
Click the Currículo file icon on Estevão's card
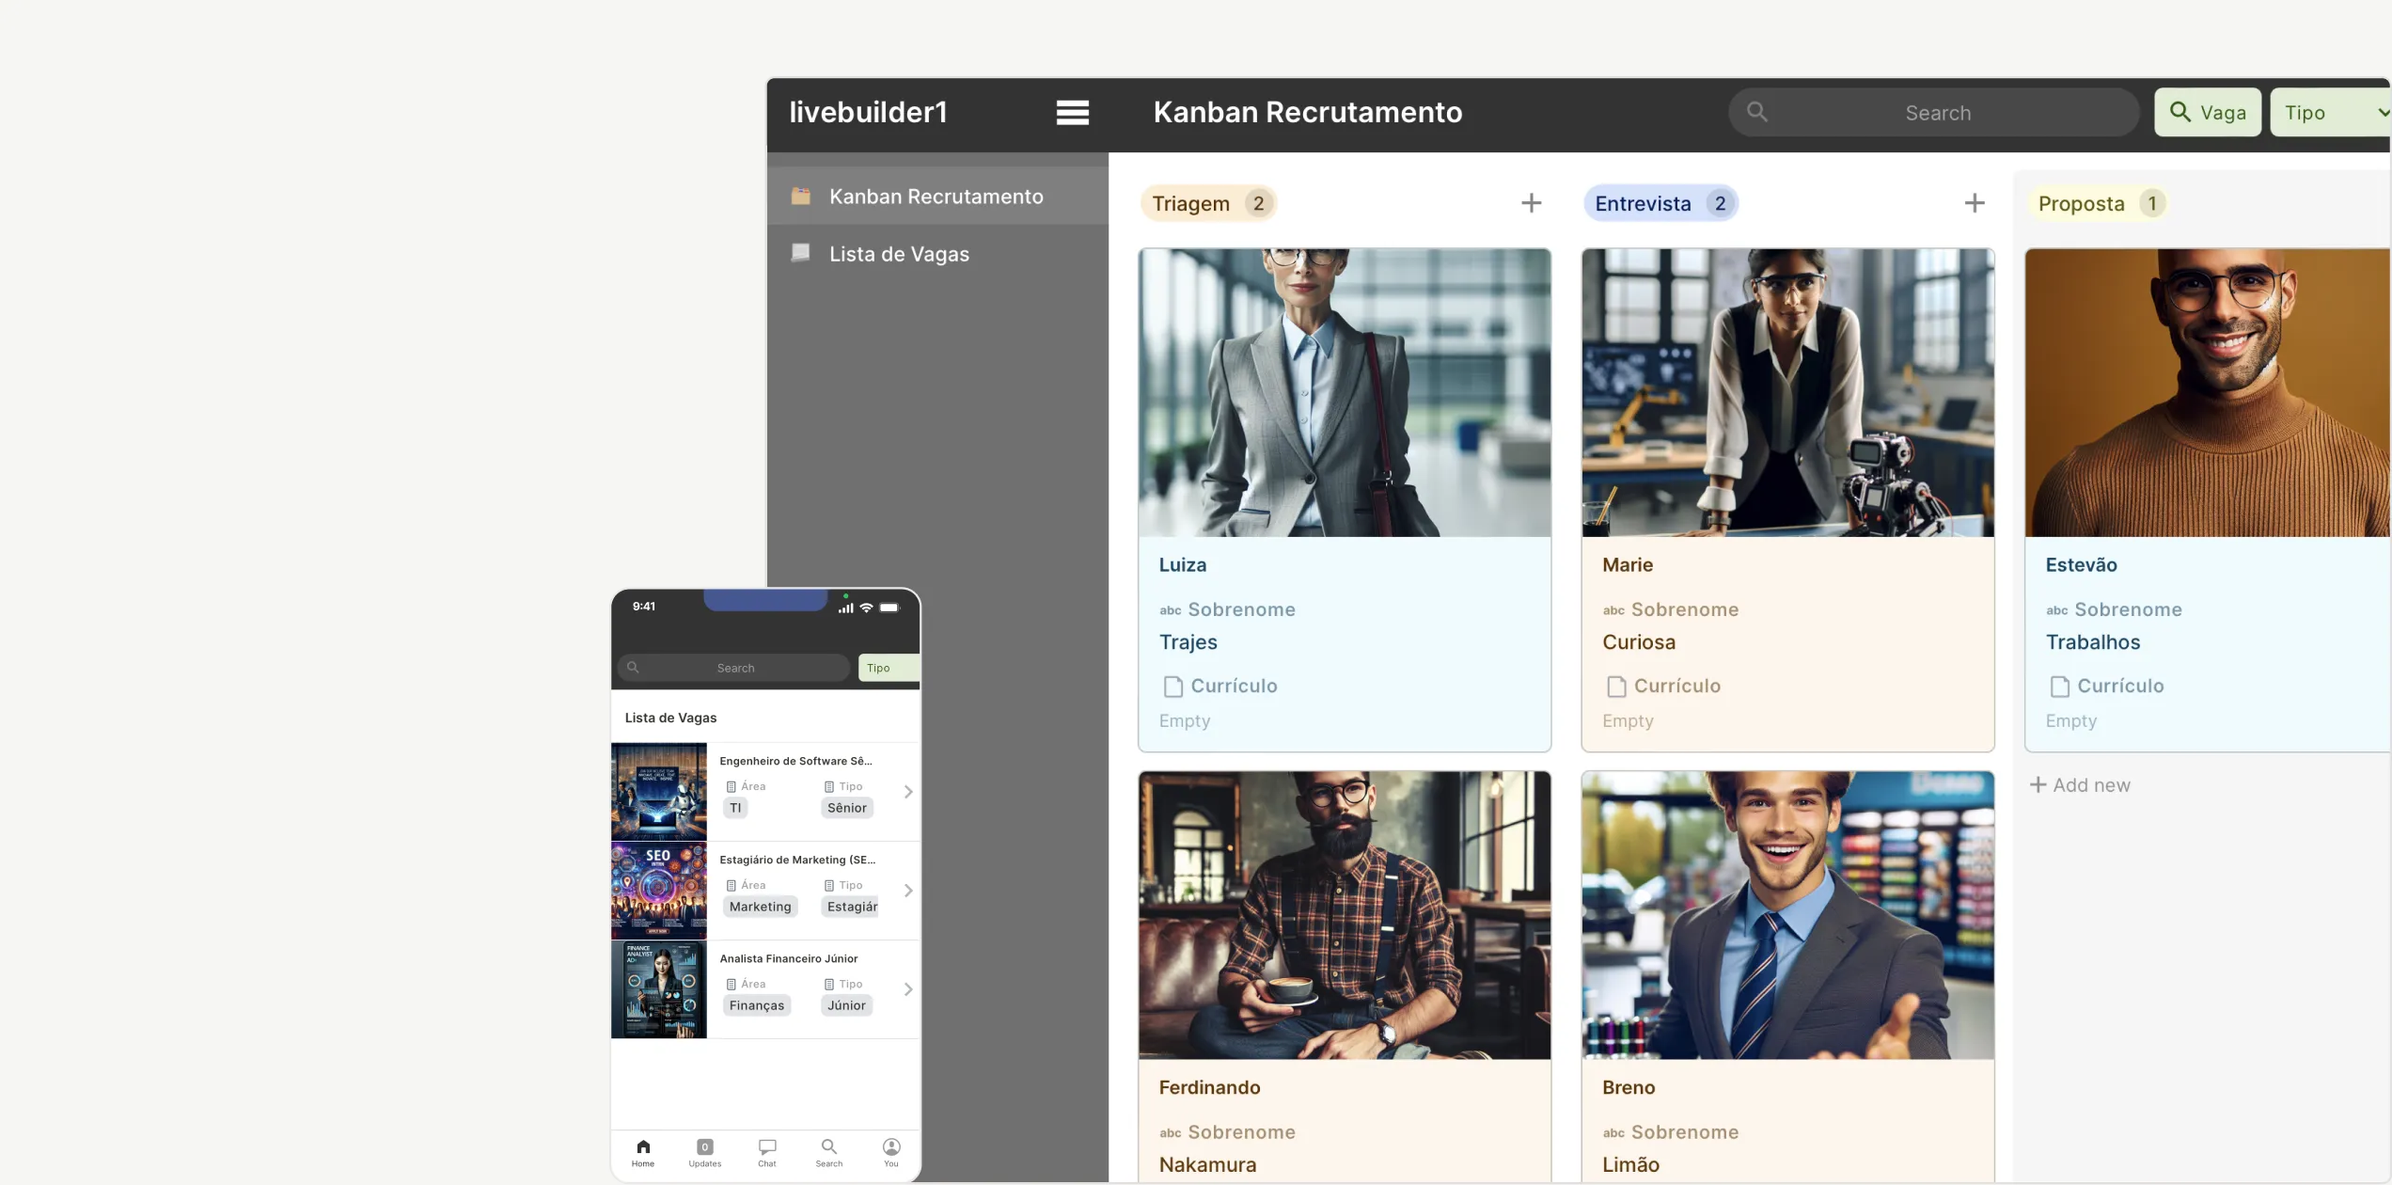click(x=2059, y=687)
